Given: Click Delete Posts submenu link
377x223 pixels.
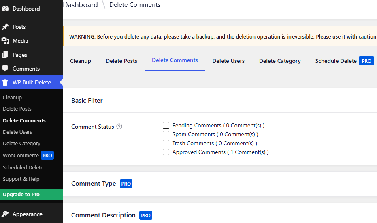Looking at the screenshot, I should (17, 109).
